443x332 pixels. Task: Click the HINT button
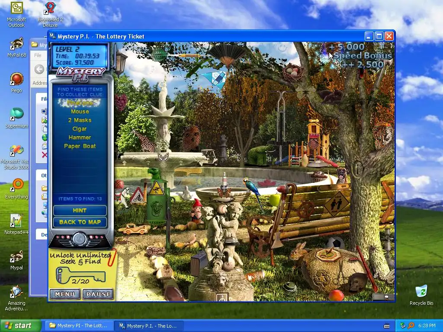click(x=80, y=211)
